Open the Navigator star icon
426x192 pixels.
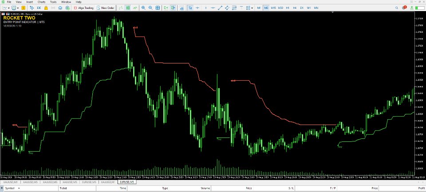point(32,8)
